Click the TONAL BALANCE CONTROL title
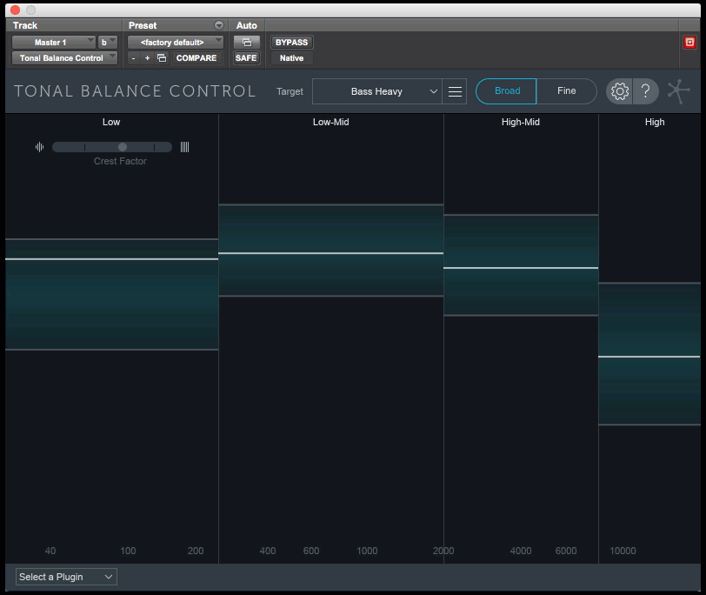This screenshot has width=706, height=595. coord(135,91)
